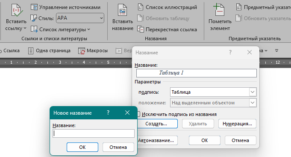Expand the Bibliography (Список литературы) menu

[x=60, y=30]
